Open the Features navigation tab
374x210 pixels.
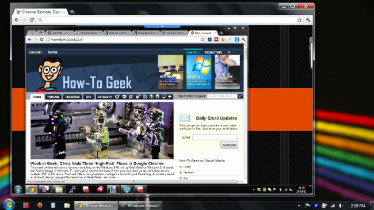click(72, 97)
